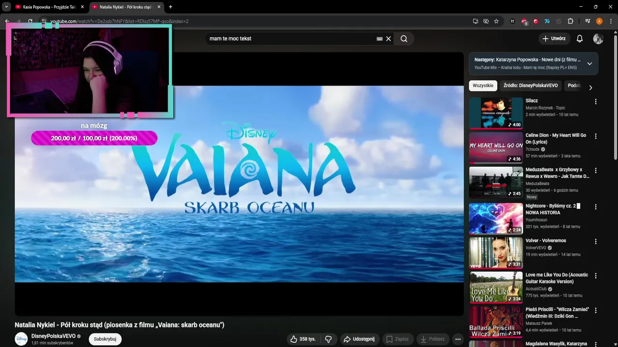Select the Wszystkie filter chip
618x347 pixels.
coord(483,86)
